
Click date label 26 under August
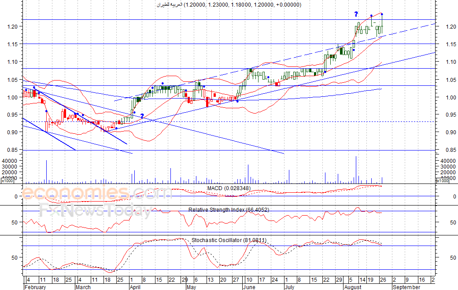tap(383, 280)
